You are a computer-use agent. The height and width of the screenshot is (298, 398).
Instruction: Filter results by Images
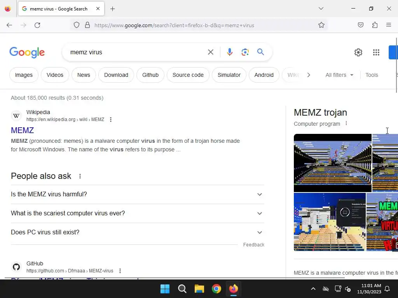(24, 75)
